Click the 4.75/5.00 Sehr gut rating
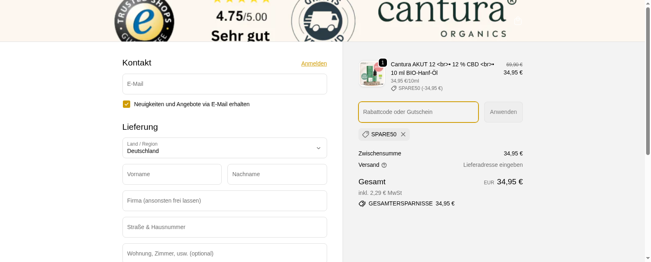Image resolution: width=651 pixels, height=262 pixels. click(x=241, y=21)
